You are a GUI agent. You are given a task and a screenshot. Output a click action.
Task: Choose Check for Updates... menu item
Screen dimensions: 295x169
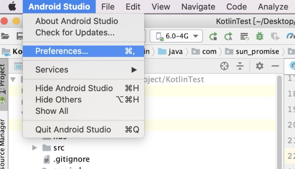point(75,33)
